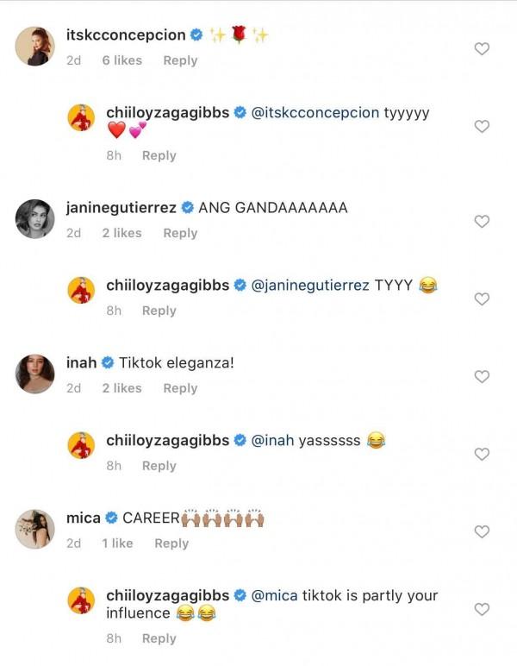Open the @janinegutierrez mention link

(309, 286)
